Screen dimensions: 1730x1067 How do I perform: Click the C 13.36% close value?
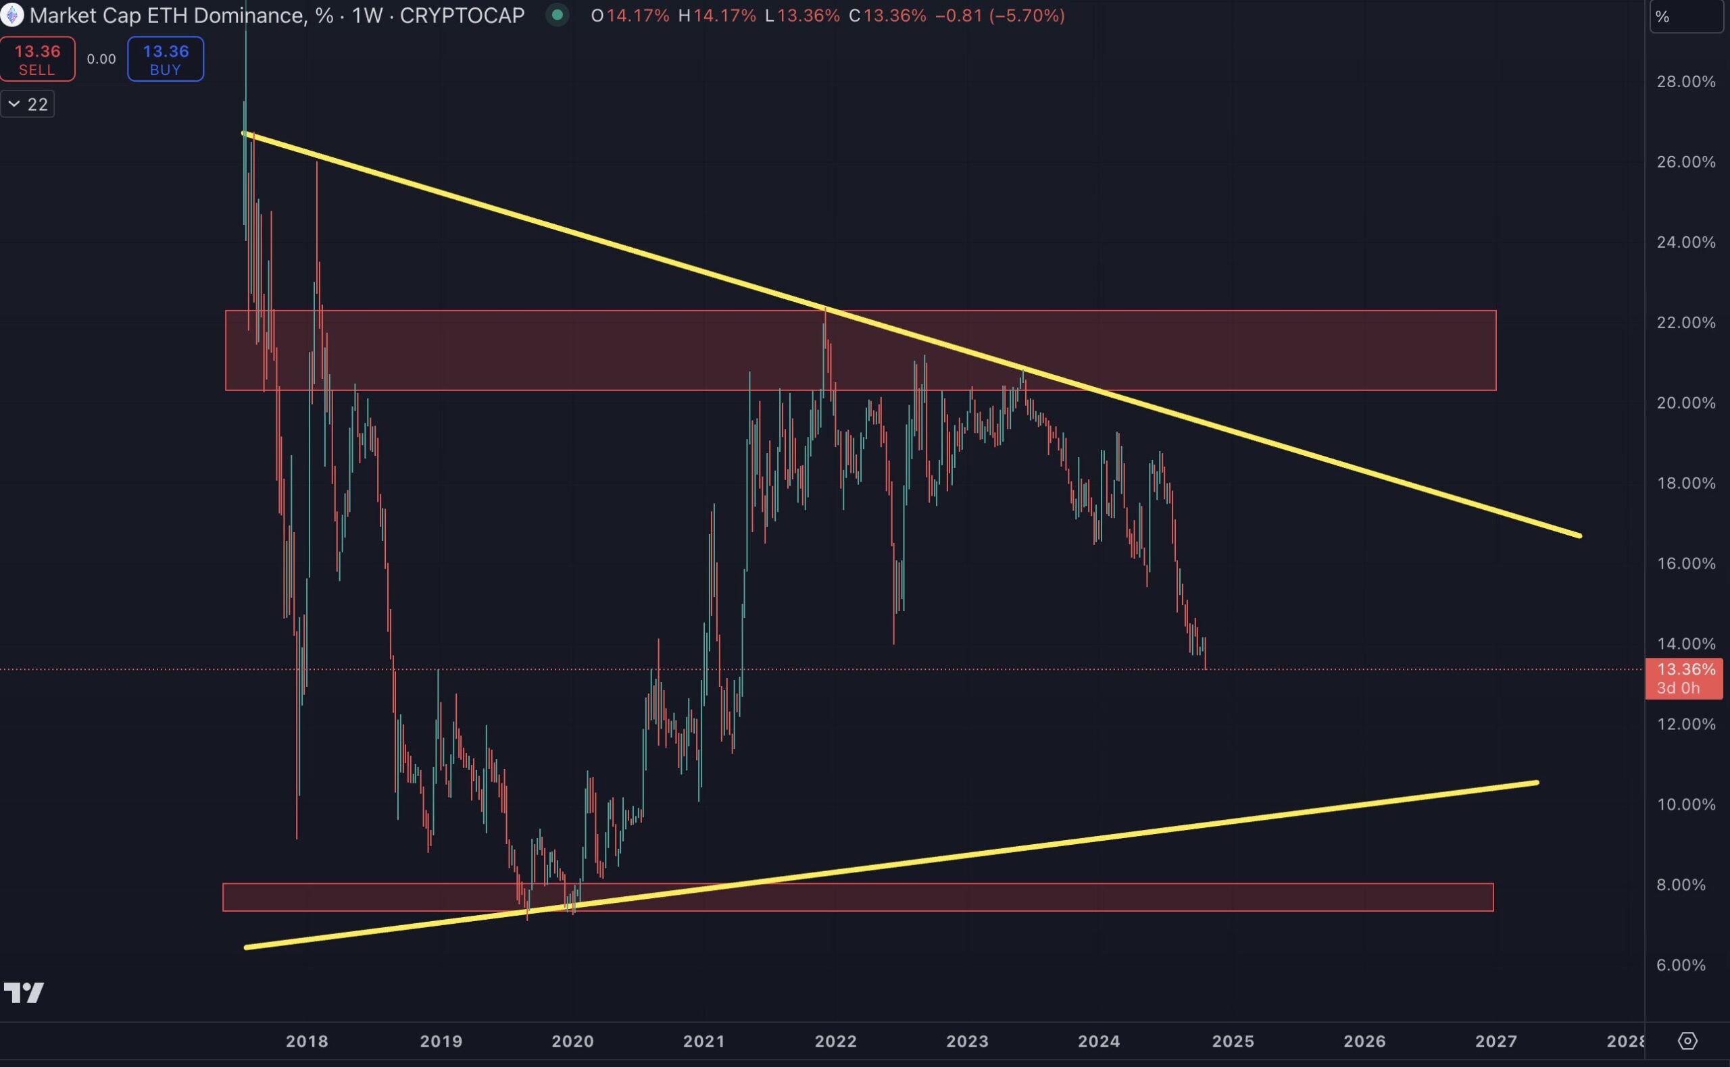tap(887, 16)
